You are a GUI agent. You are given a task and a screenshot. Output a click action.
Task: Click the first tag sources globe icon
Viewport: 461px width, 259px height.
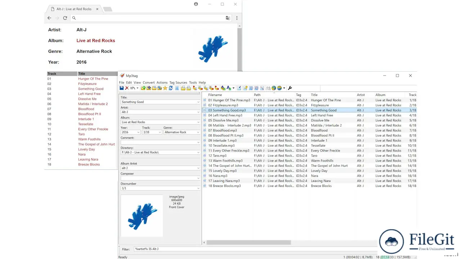(x=274, y=88)
